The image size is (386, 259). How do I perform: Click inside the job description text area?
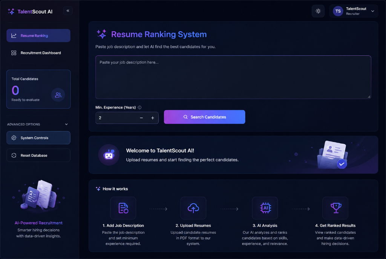pos(233,77)
